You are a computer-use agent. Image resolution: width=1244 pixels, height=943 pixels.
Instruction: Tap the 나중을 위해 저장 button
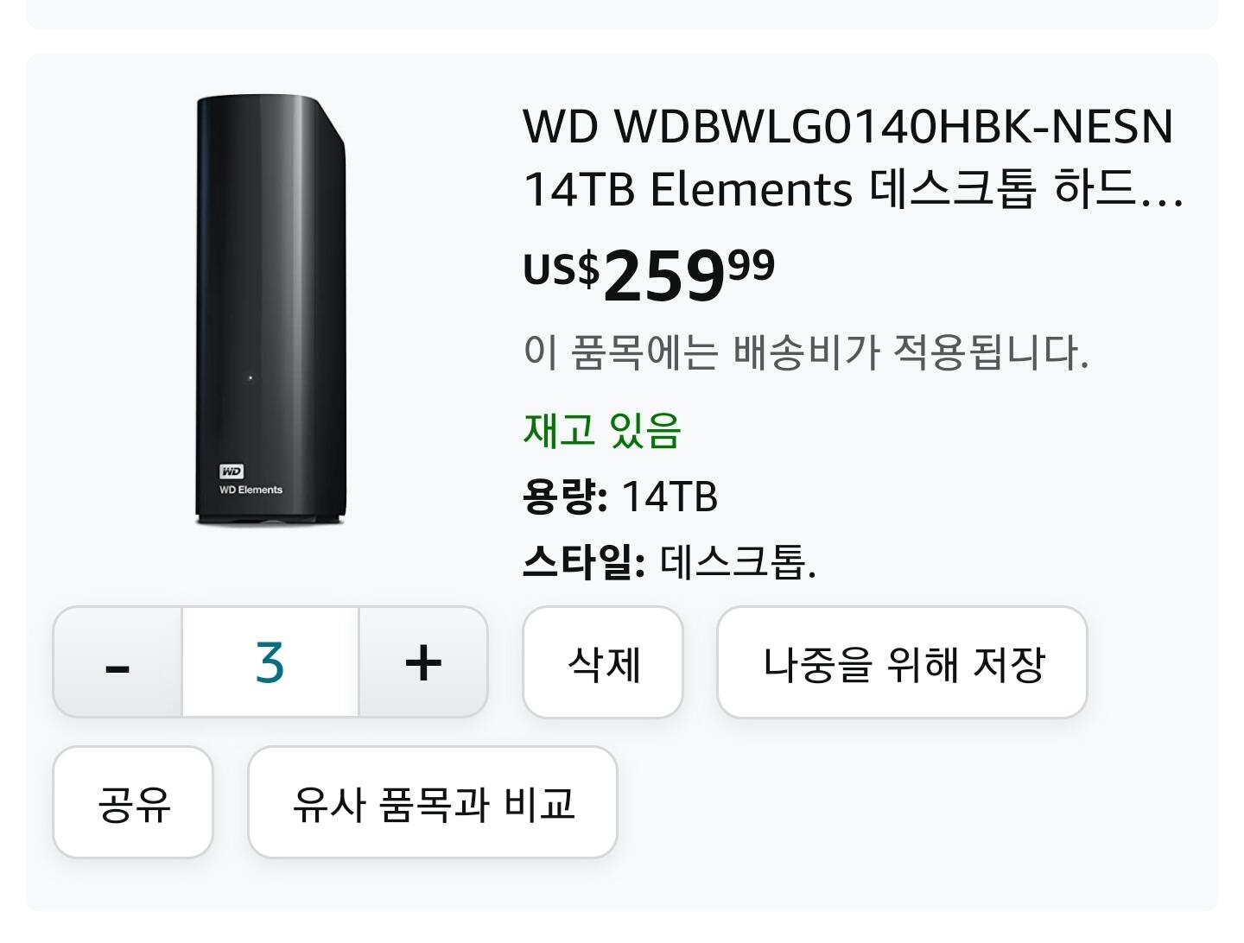tap(902, 662)
